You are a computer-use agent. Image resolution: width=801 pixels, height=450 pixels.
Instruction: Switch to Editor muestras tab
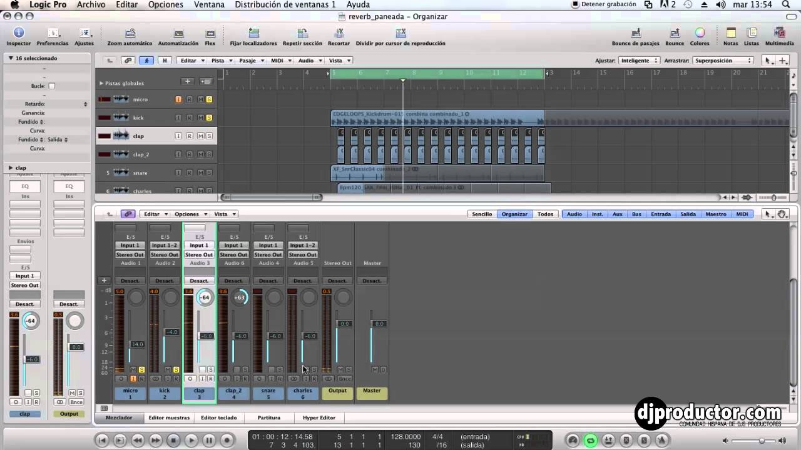tap(169, 417)
